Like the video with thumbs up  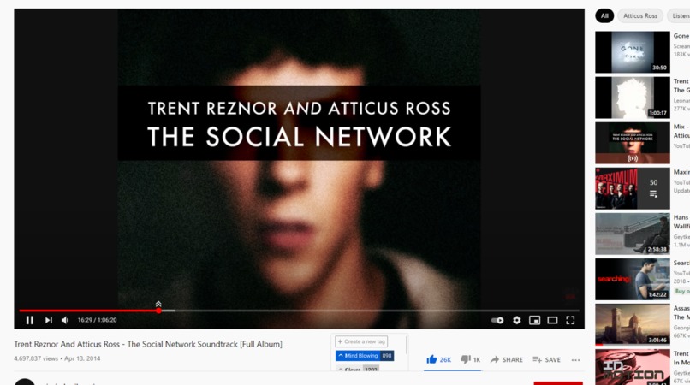pyautogui.click(x=438, y=359)
